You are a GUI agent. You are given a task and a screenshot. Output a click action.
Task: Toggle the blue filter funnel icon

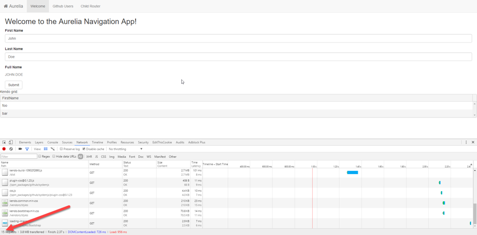[x=27, y=149]
